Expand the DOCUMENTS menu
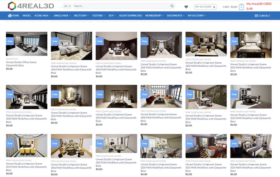Viewport: 280px width, 177px height. point(175,16)
